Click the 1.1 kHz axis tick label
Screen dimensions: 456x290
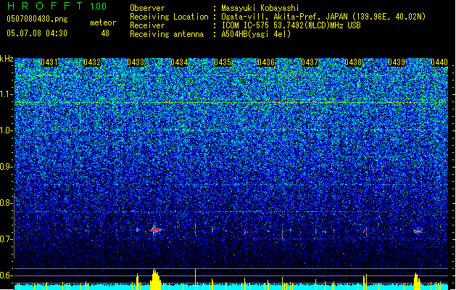(6, 94)
